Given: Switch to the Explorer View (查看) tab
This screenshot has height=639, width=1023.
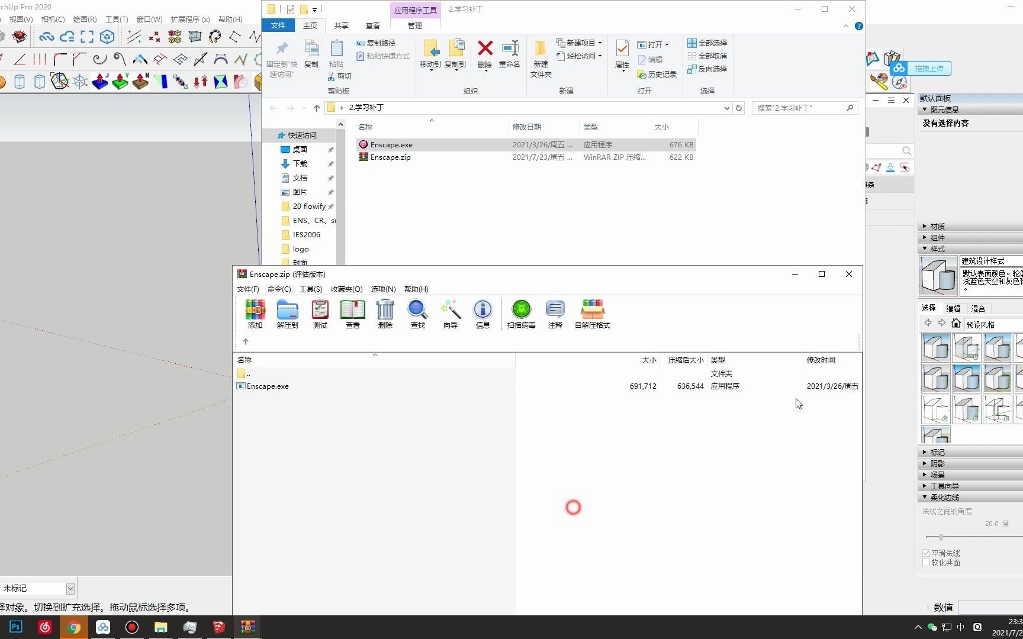Looking at the screenshot, I should coord(373,25).
